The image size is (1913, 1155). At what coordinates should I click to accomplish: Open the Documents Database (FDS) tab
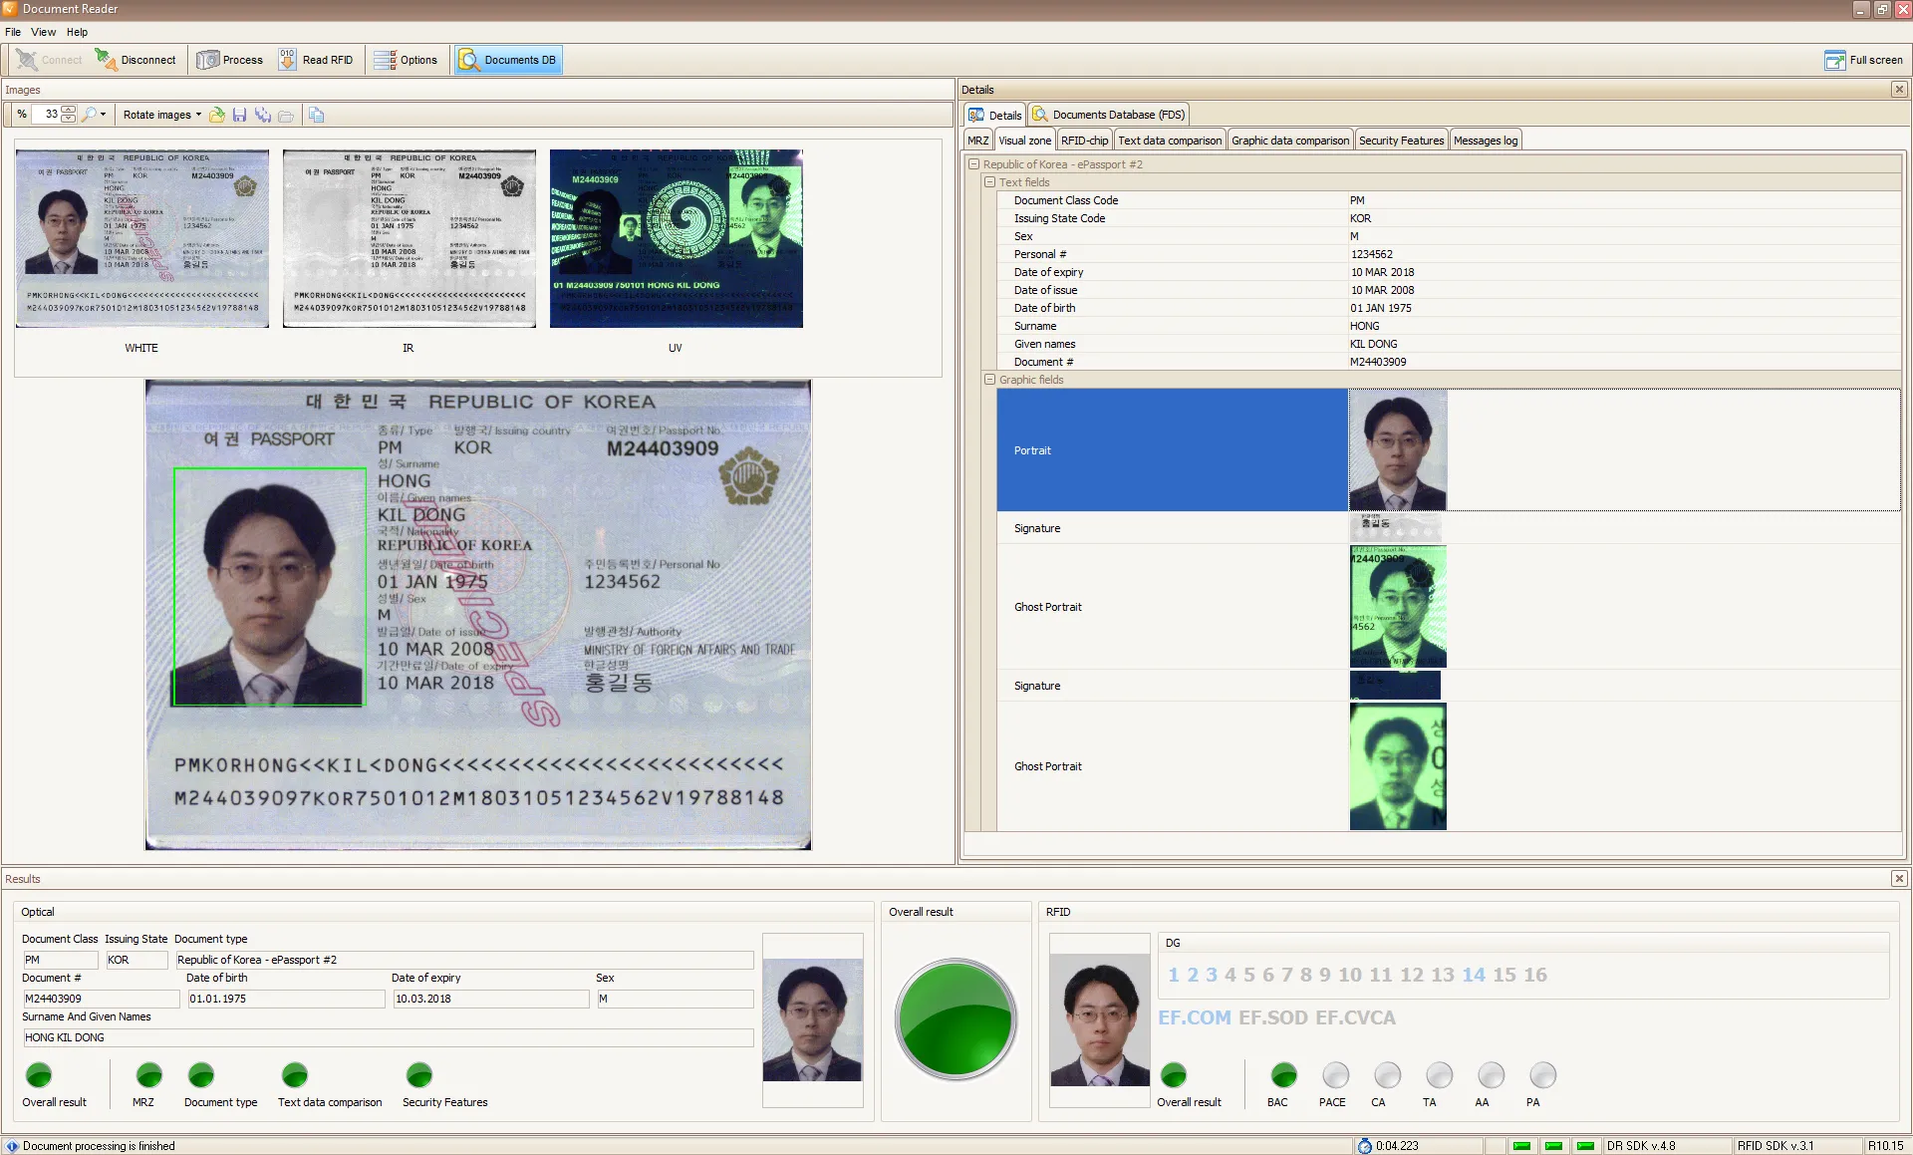click(x=1109, y=115)
